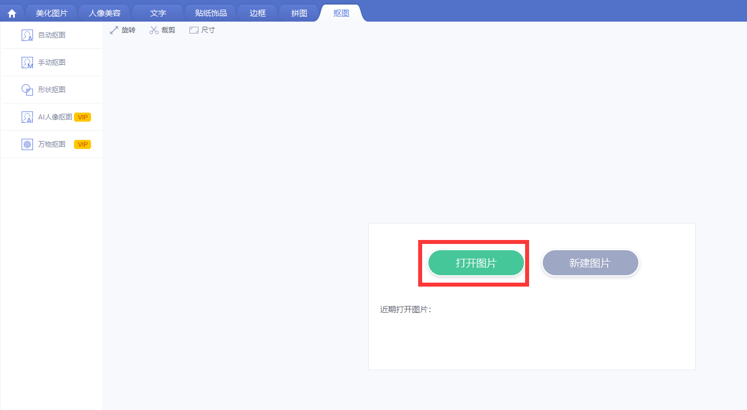The width and height of the screenshot is (747, 410).
Task: Select the 自动抠图 auto cutout tool
Action: pos(51,35)
